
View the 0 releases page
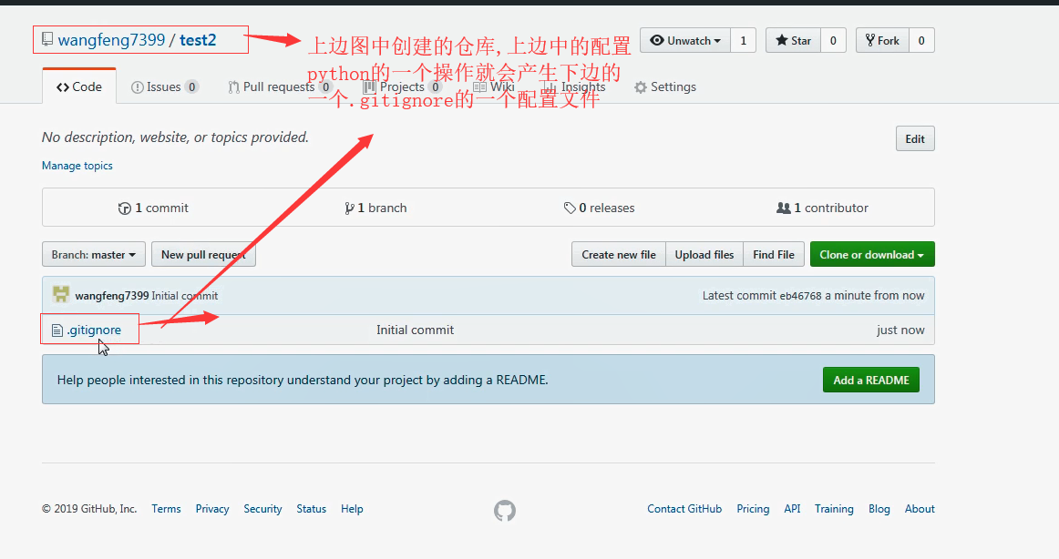click(599, 208)
